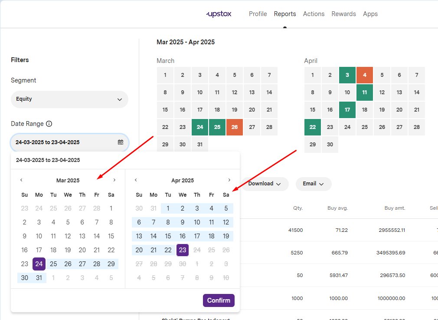Select 1 in the Mar 2025 picker
This screenshot has width=438, height=320.
pyautogui.click(x=111, y=208)
